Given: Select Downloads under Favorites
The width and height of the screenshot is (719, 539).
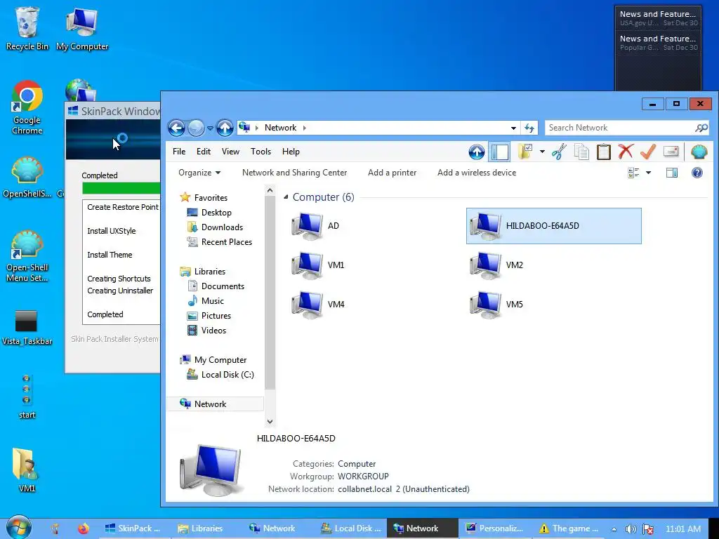Looking at the screenshot, I should (222, 227).
